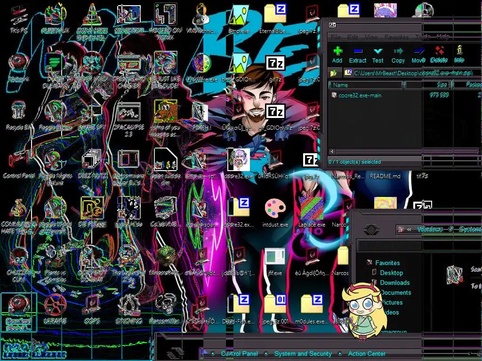Open Favorites in Explorer navigation pane

tap(387, 263)
